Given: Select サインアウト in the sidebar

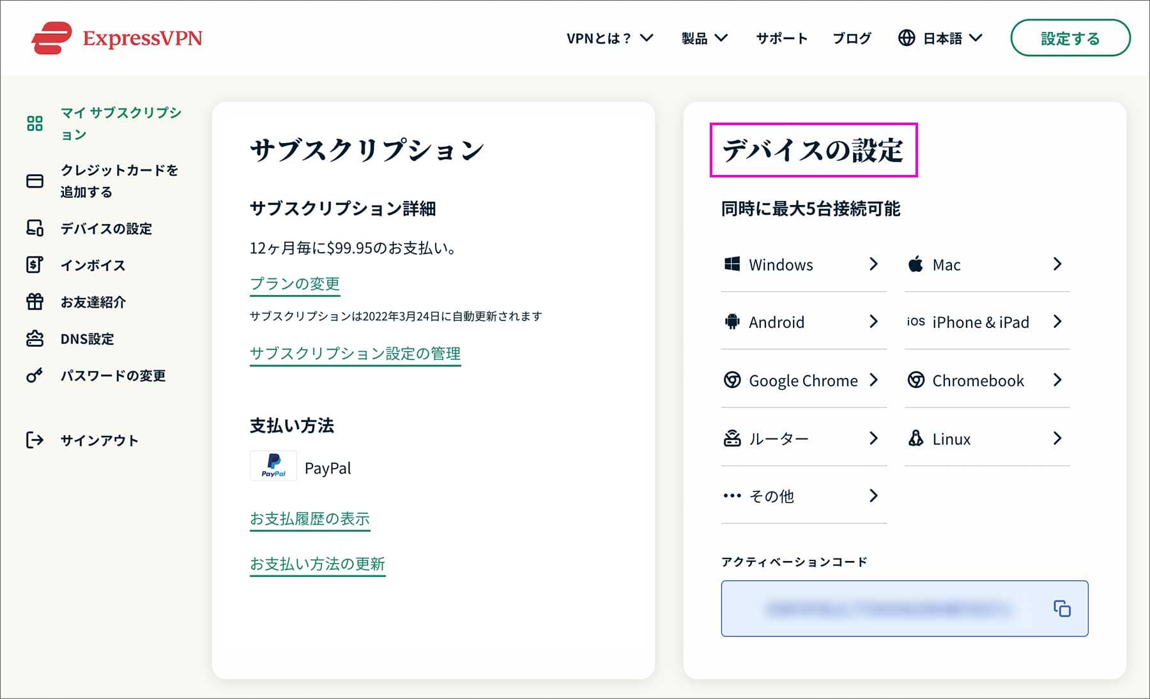Looking at the screenshot, I should coord(99,440).
